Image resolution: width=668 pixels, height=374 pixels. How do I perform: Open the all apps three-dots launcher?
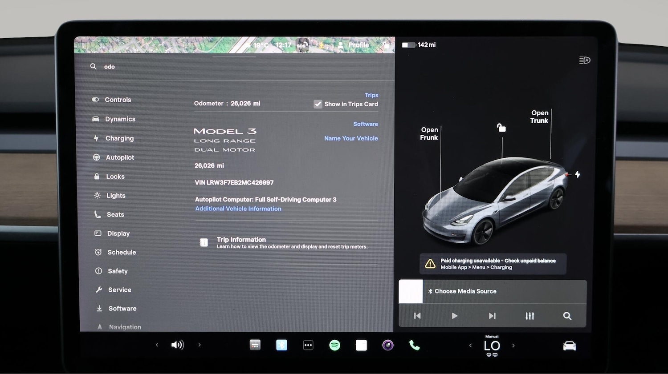(308, 345)
